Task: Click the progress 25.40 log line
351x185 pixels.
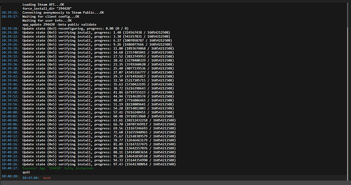Action: (x=98, y=69)
